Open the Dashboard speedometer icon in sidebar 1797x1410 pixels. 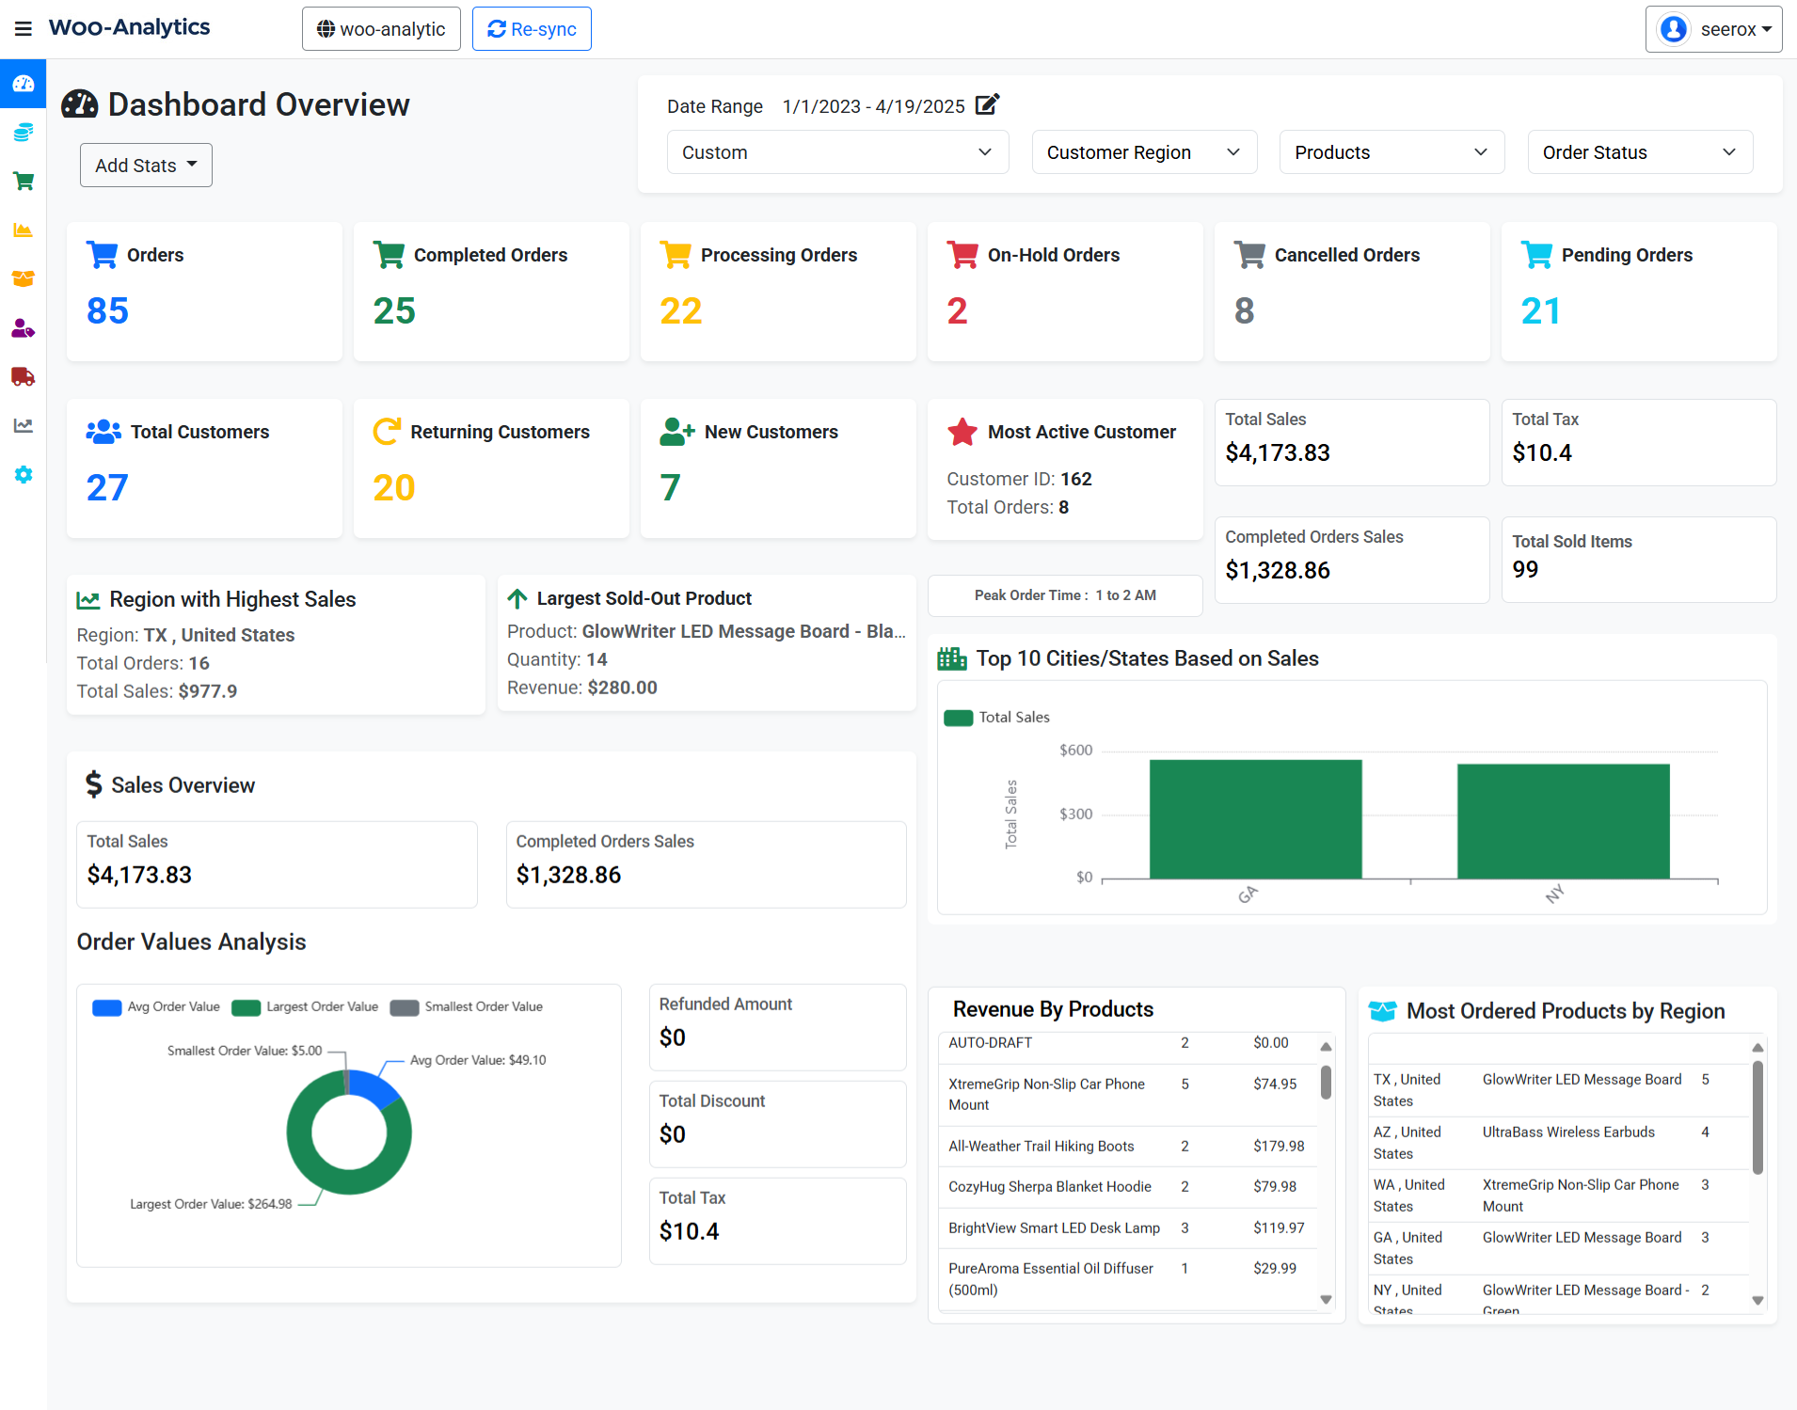point(23,84)
